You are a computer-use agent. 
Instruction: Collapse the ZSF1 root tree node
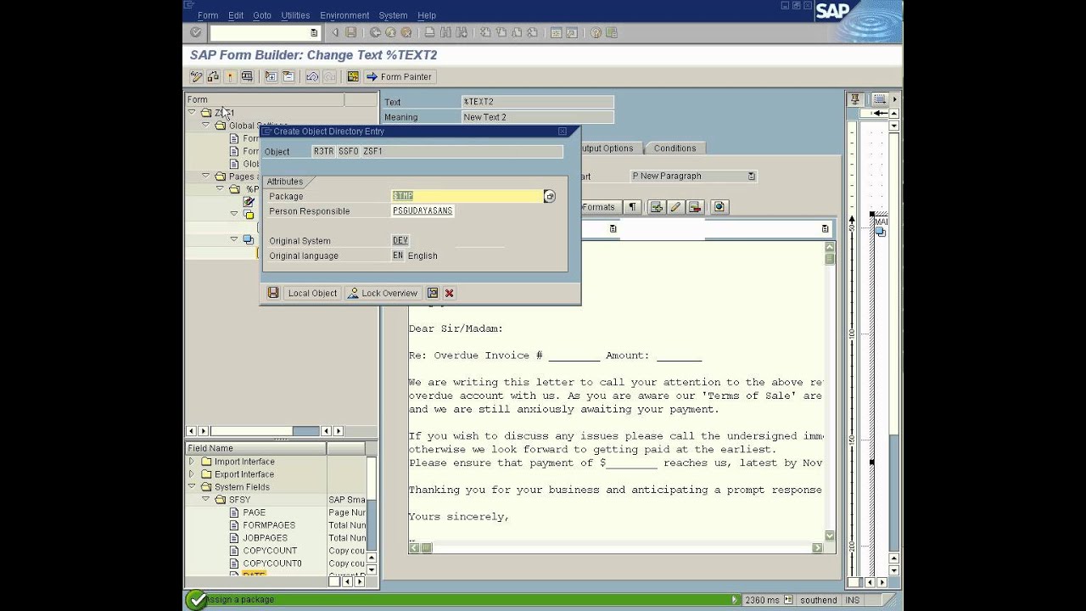point(193,112)
